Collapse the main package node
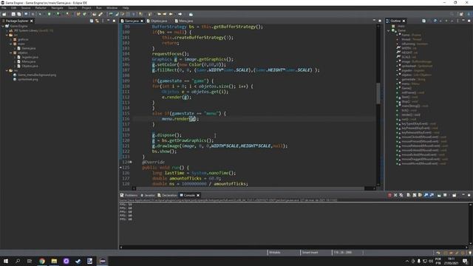The image size is (473, 266). point(11,44)
